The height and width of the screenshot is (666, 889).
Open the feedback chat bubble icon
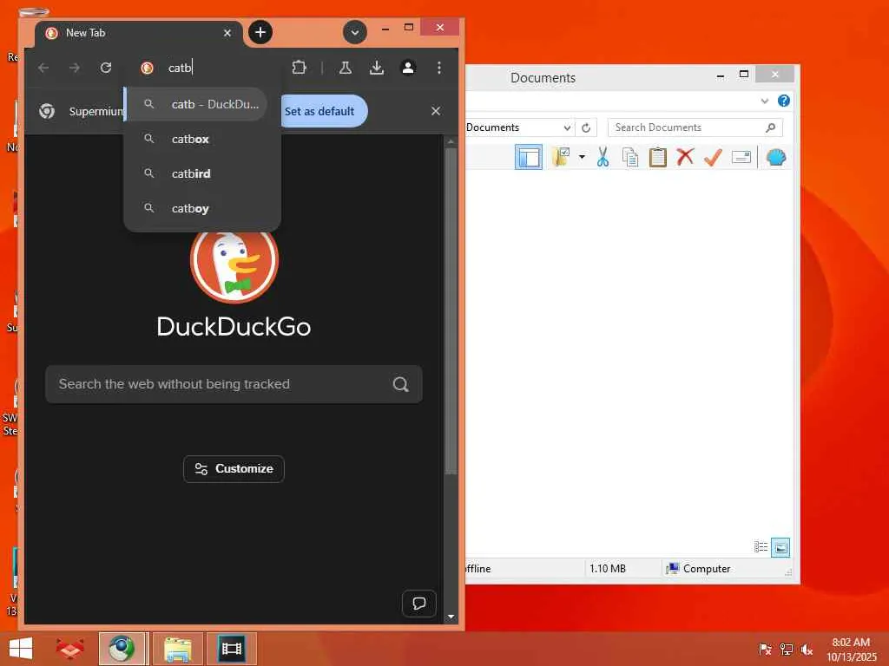[419, 604]
